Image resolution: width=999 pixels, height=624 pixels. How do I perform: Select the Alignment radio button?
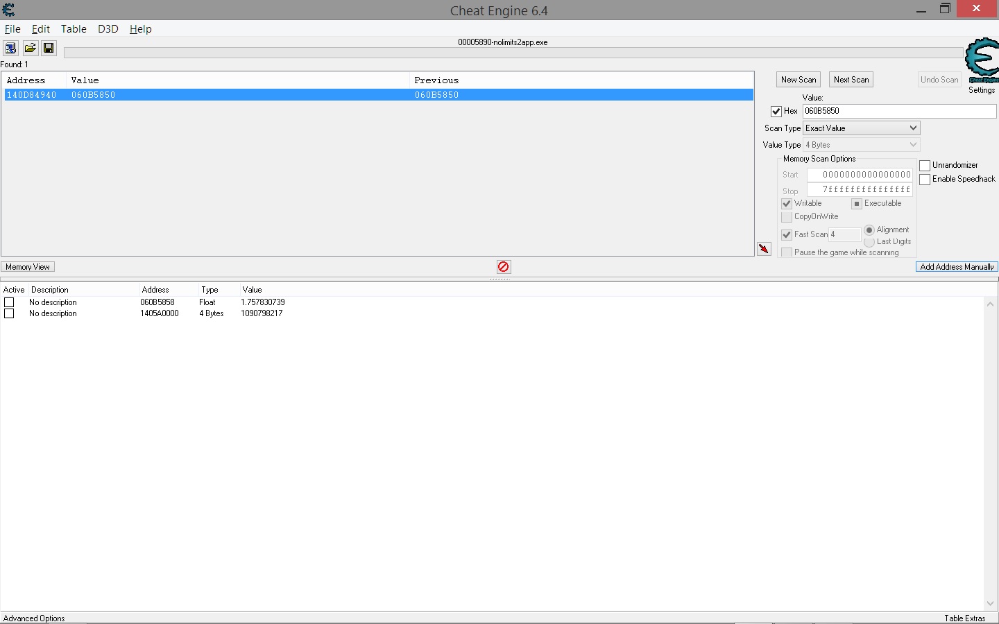tap(869, 230)
